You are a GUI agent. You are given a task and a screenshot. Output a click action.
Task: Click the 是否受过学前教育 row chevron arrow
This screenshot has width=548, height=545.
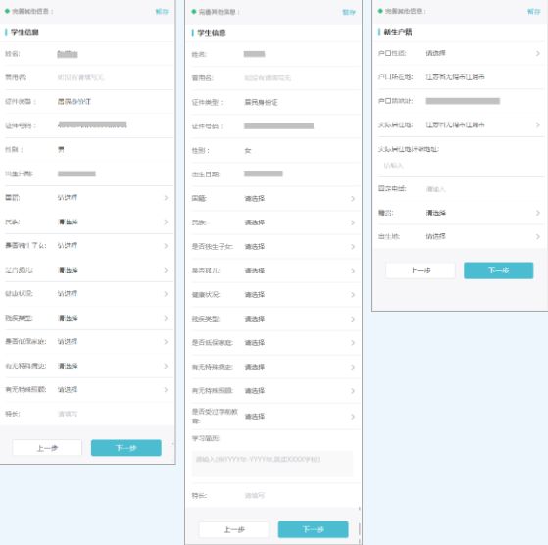click(353, 416)
